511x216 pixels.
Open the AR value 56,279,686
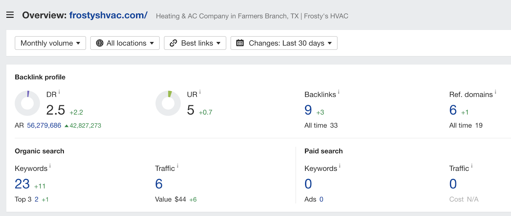click(44, 125)
